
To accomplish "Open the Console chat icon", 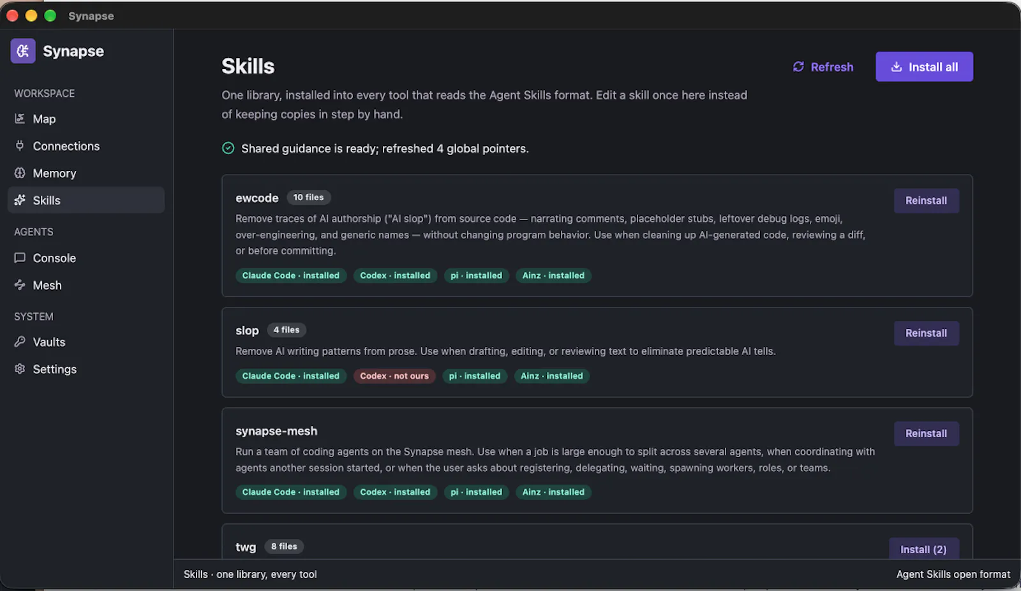I will pos(20,258).
